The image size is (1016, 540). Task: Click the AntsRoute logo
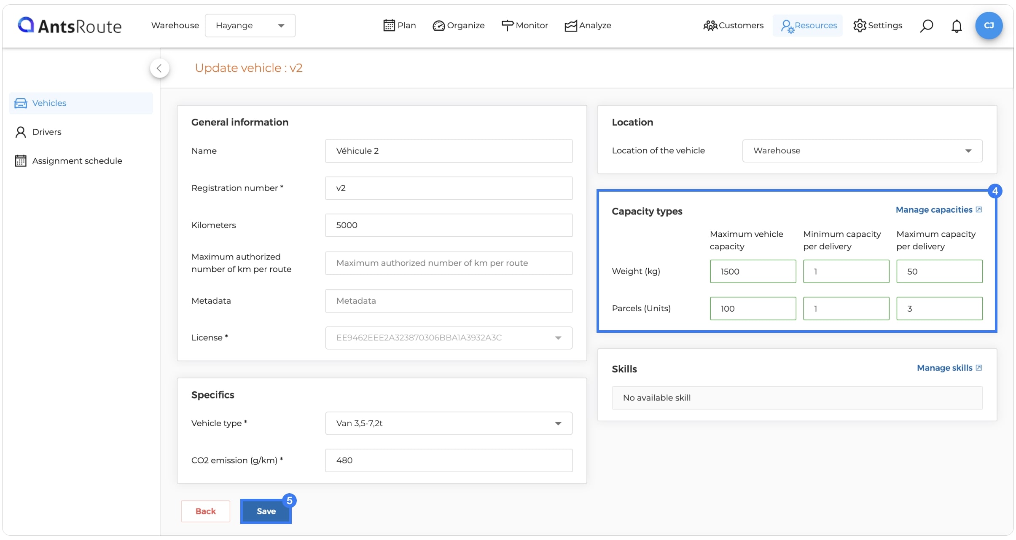70,26
